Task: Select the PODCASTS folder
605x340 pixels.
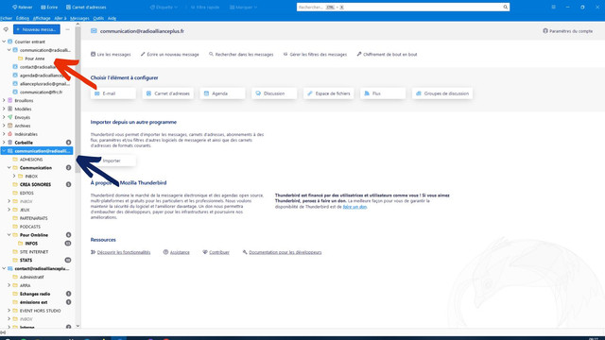Action: (29, 227)
